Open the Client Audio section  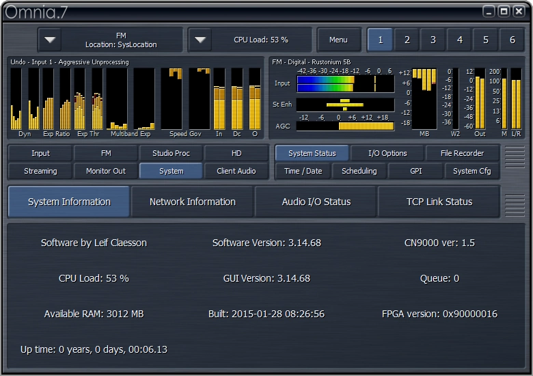(236, 171)
